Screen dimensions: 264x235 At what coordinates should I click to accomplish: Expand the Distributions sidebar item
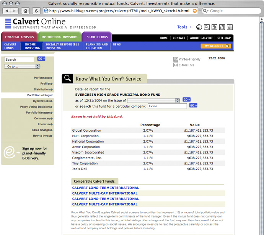[43, 90]
